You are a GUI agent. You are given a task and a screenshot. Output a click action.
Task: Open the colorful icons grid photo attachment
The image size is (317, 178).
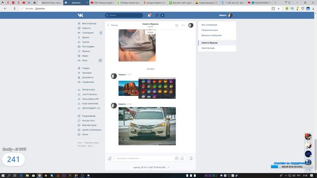157,88
